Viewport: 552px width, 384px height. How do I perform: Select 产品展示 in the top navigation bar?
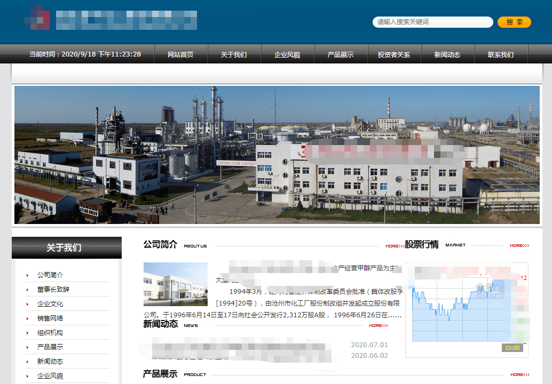(x=341, y=54)
